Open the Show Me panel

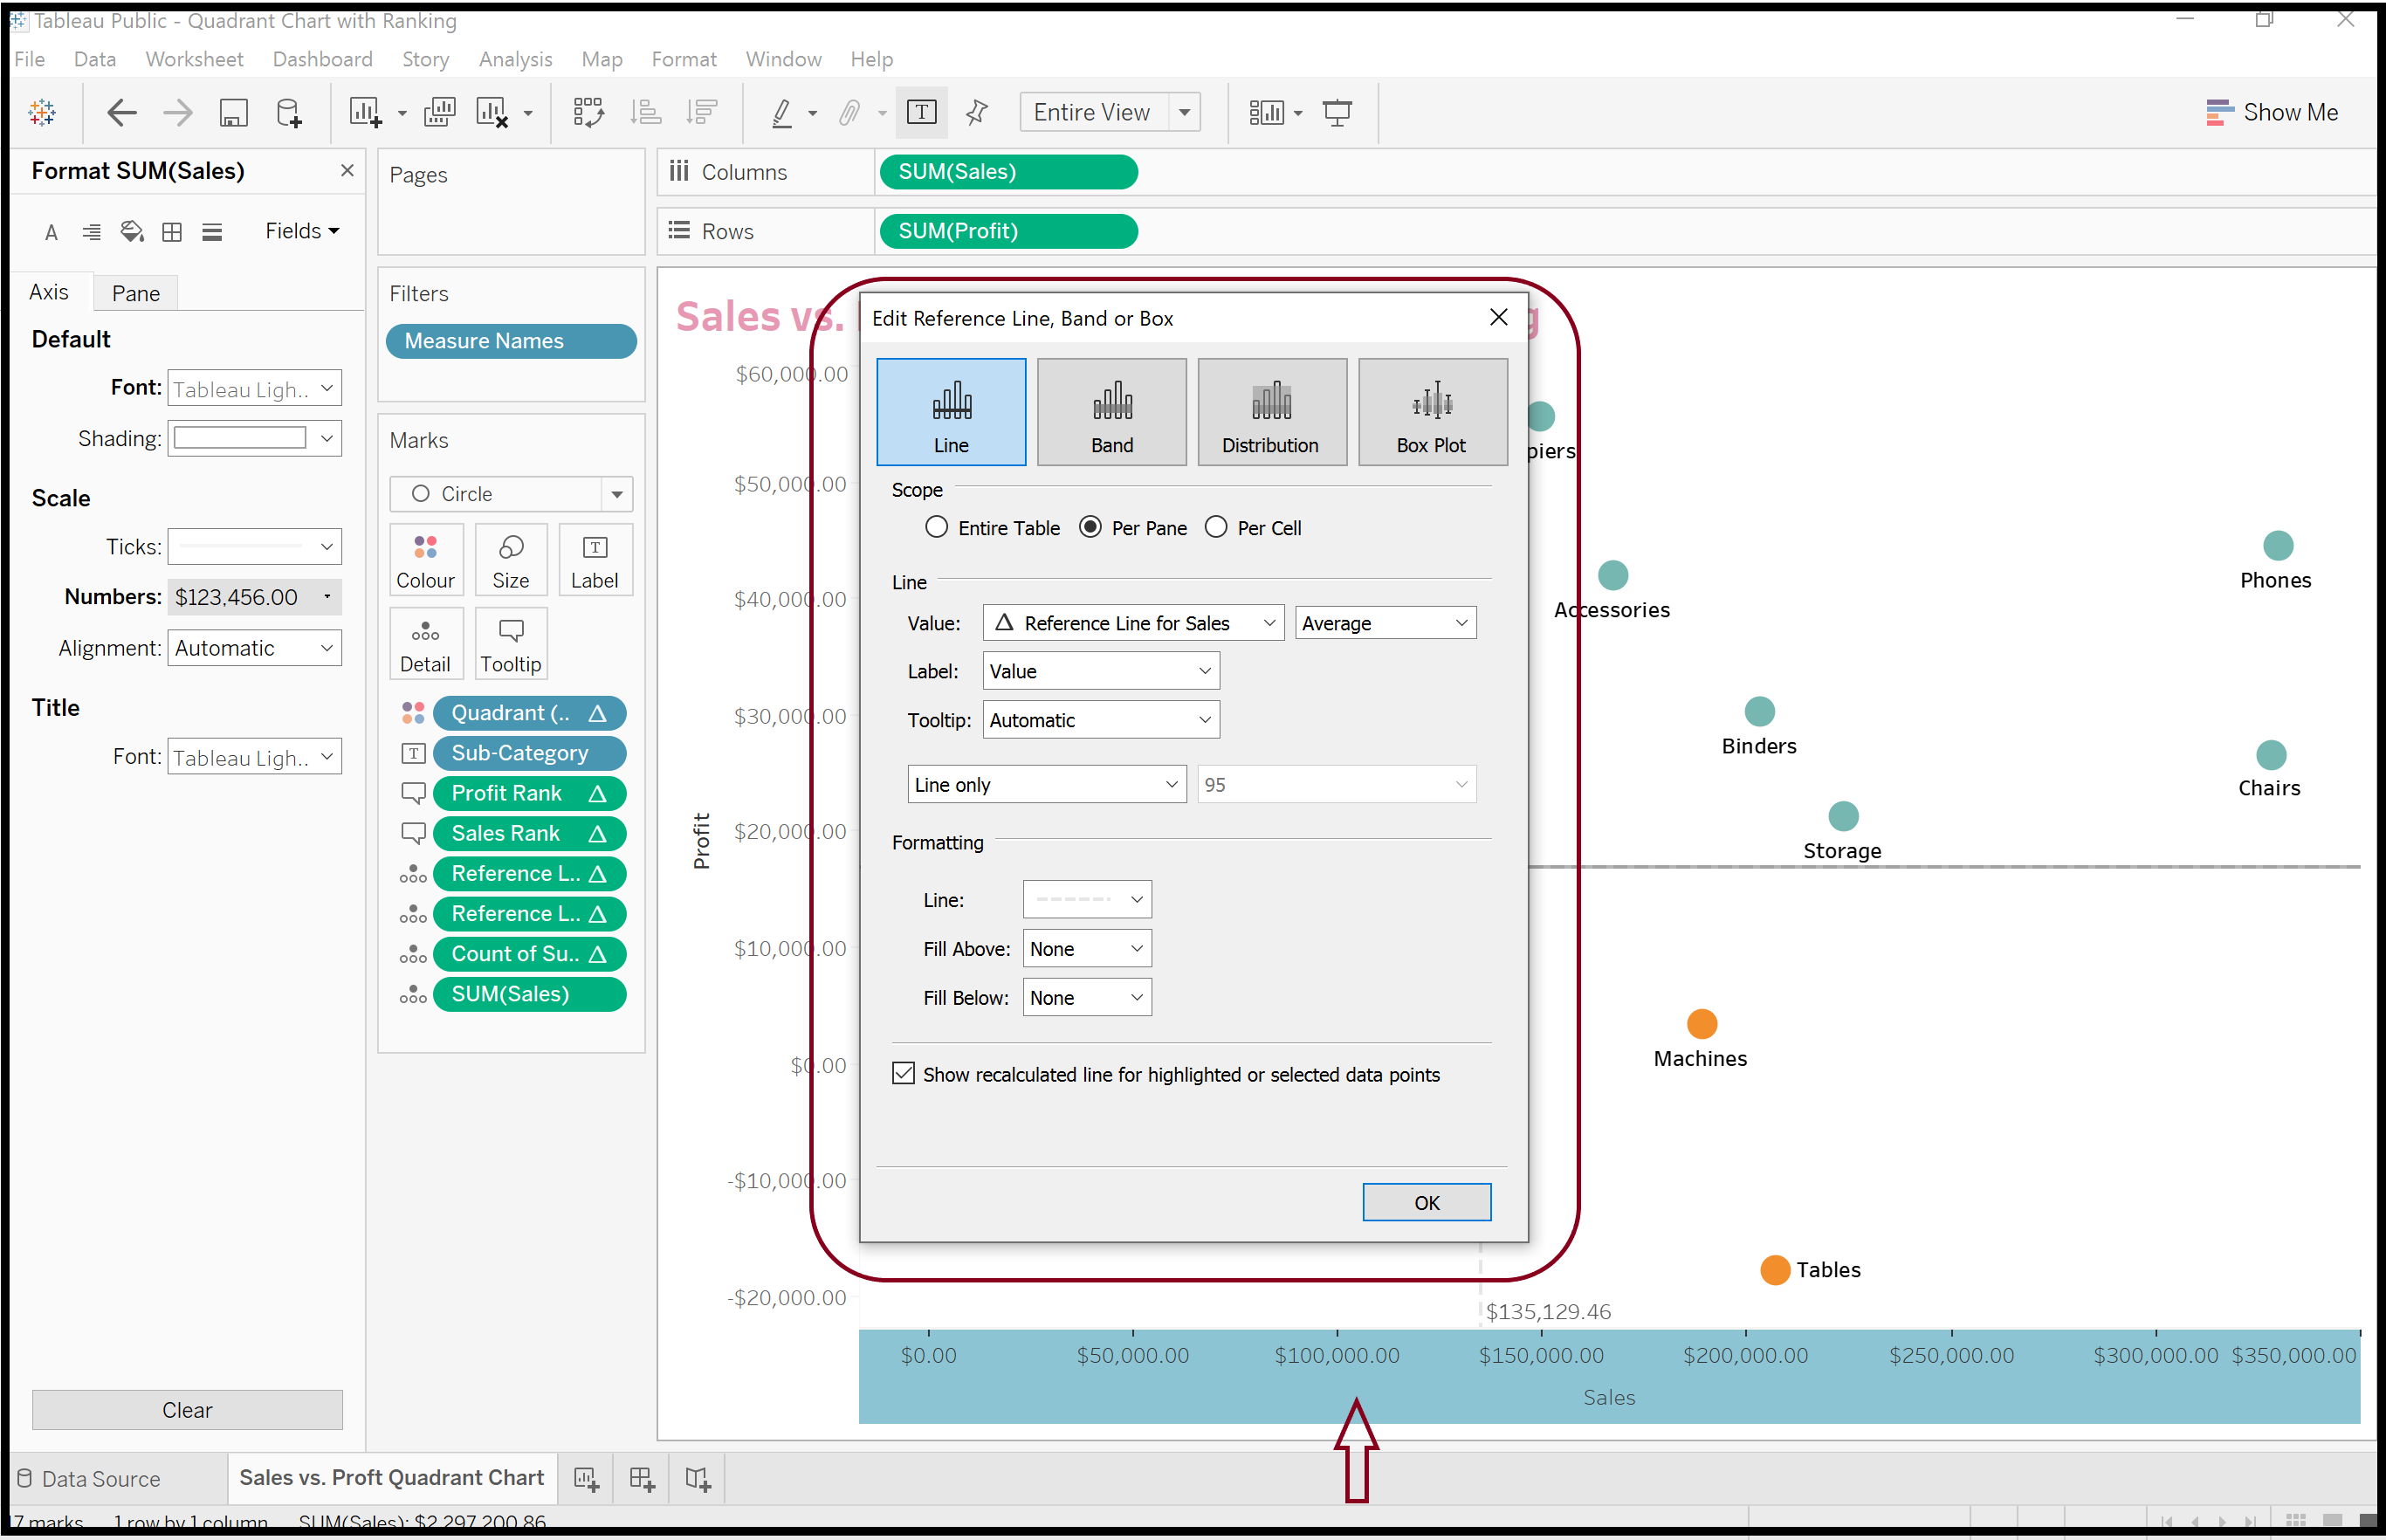2272,112
